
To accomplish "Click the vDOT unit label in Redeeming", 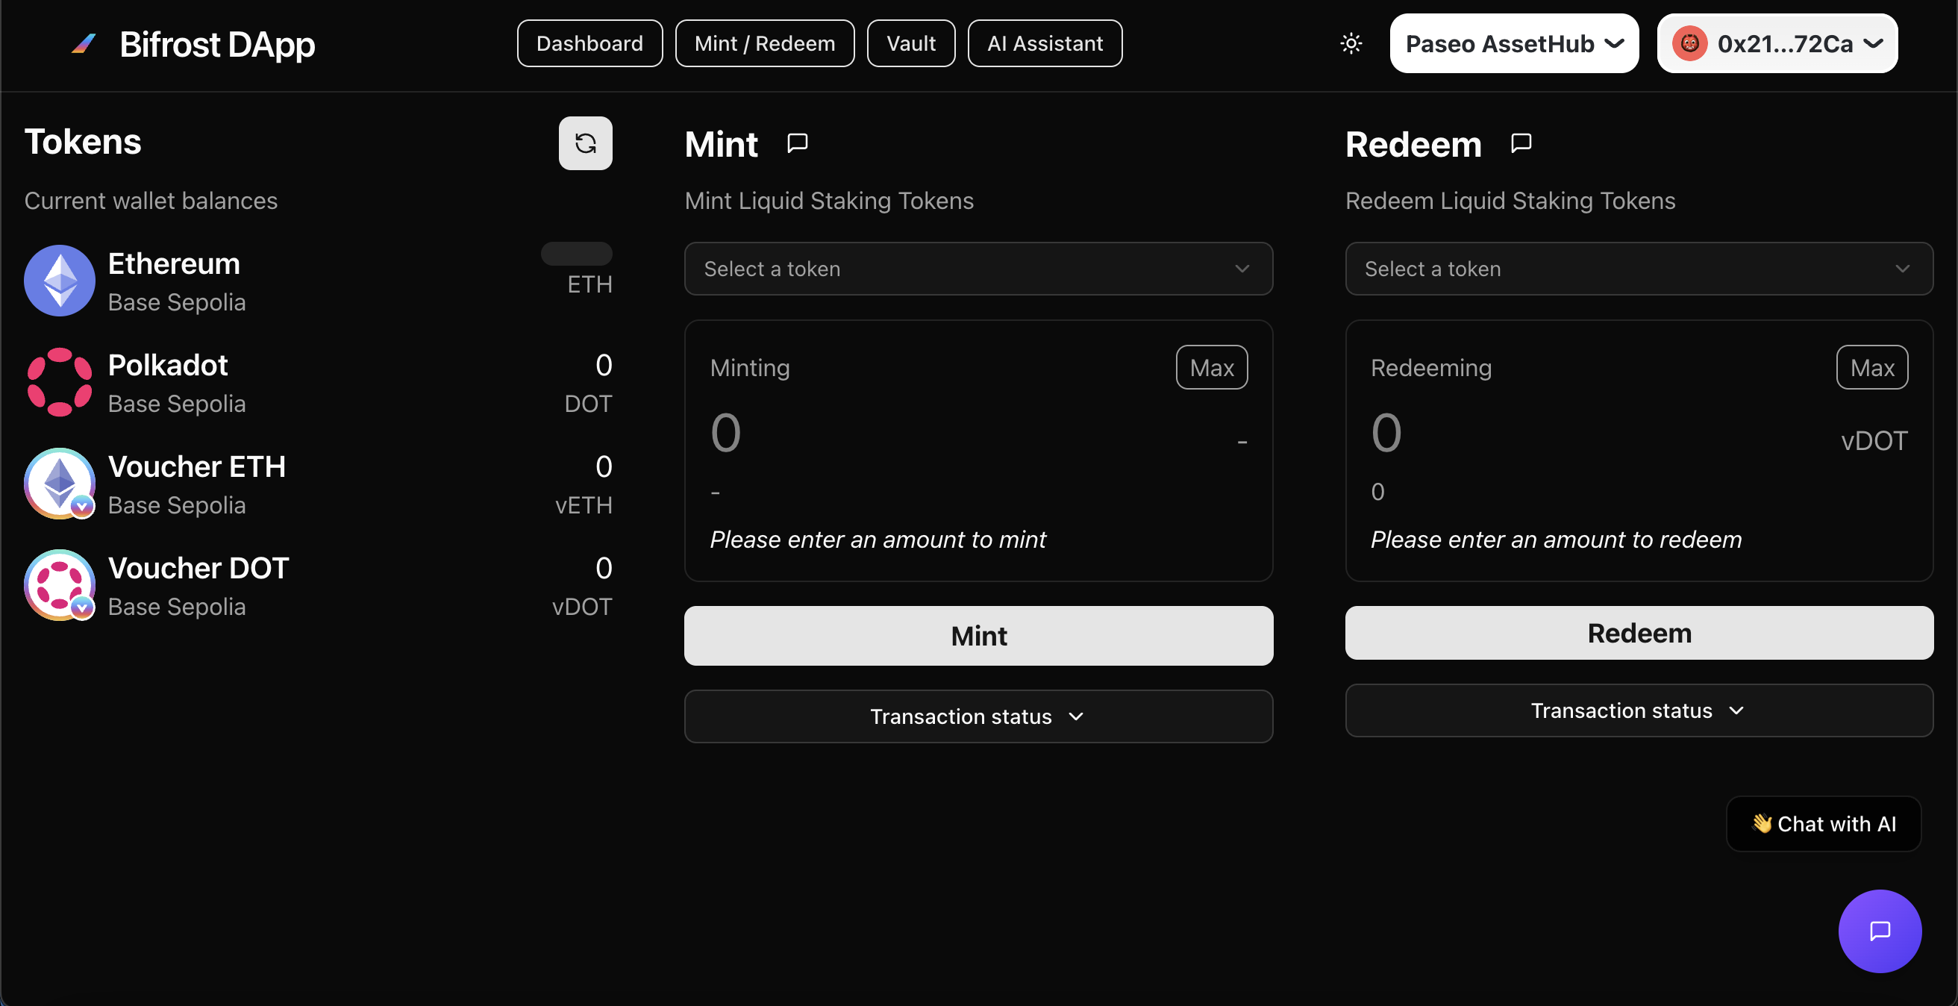I will pos(1874,441).
